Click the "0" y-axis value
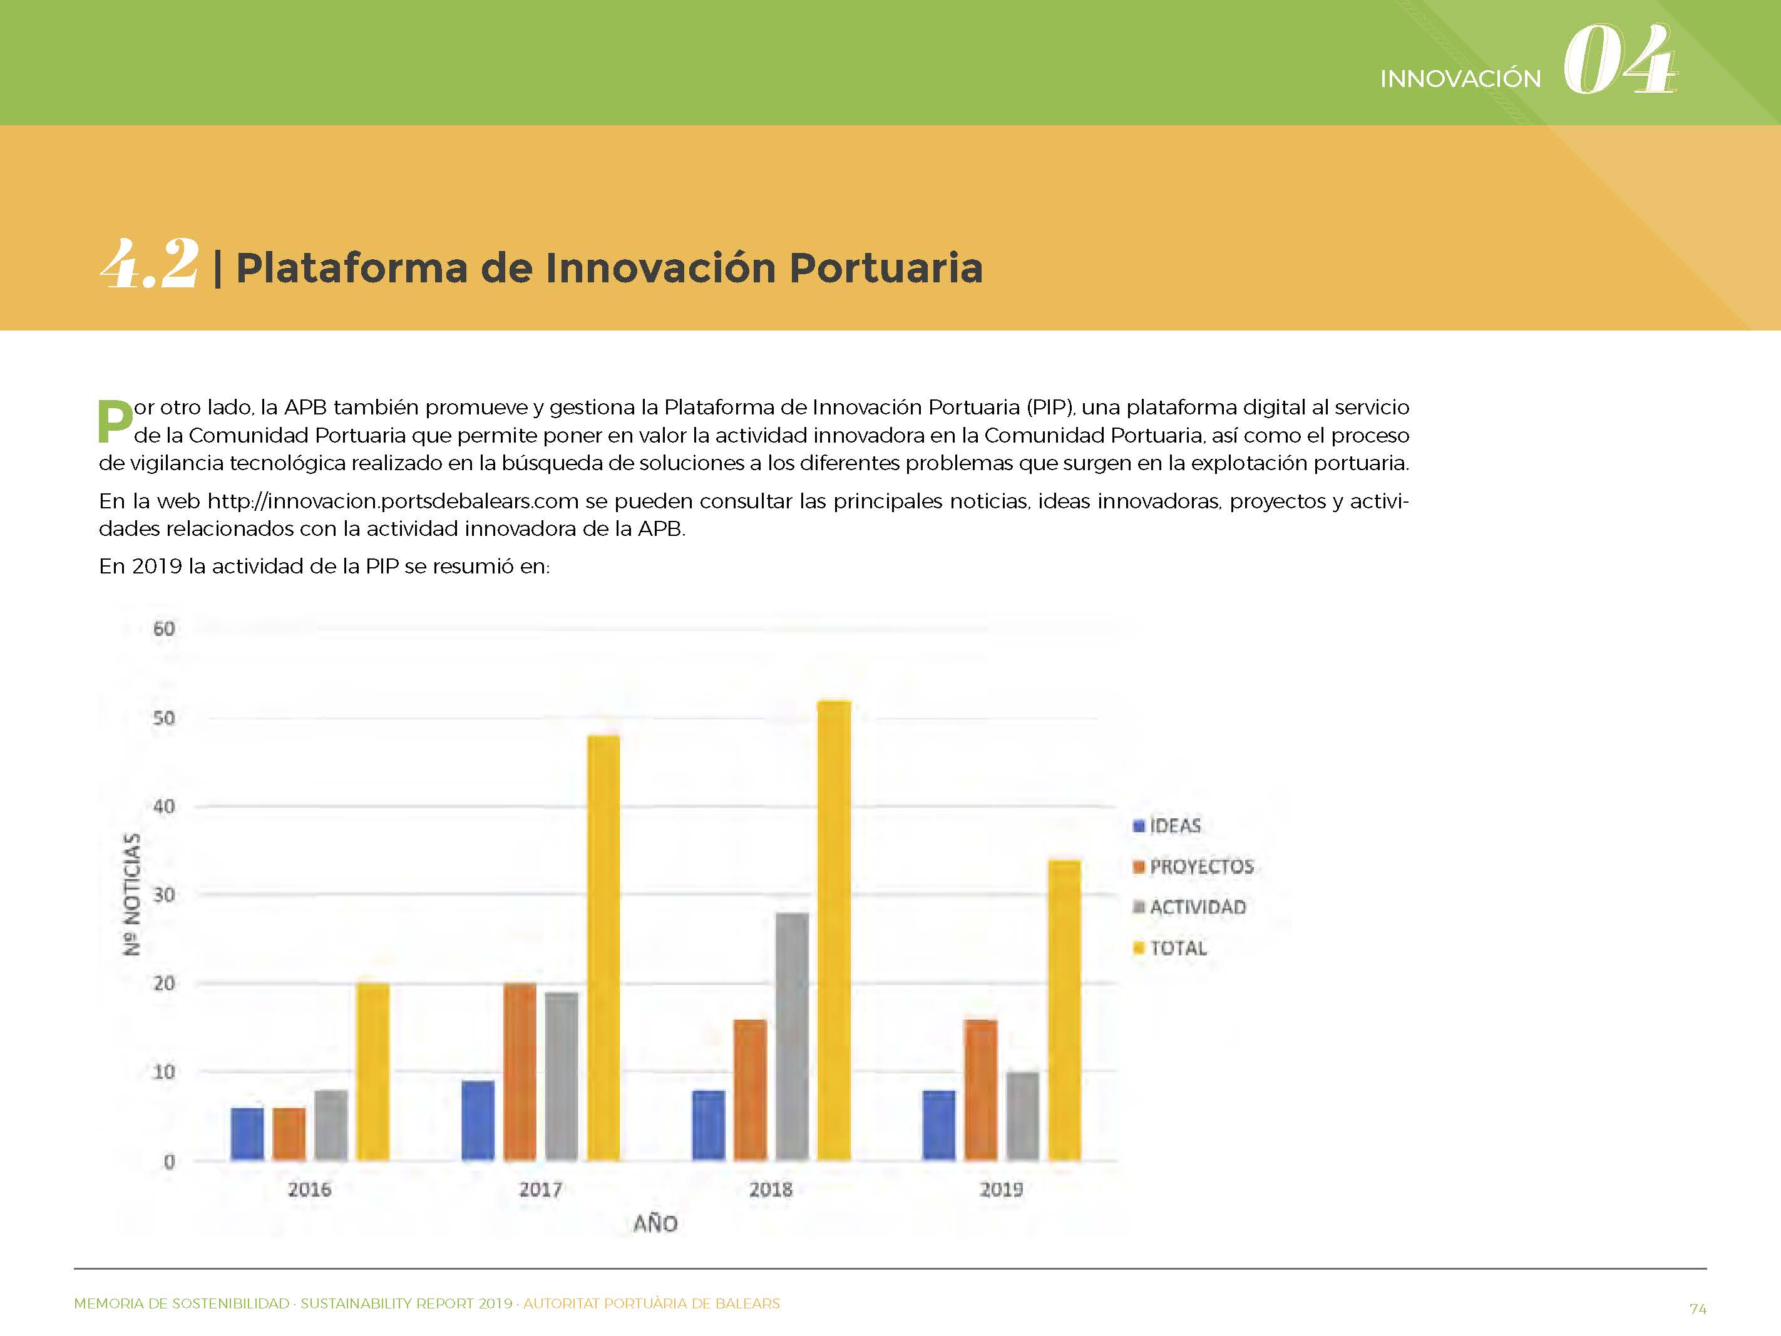This screenshot has height=1336, width=1781. pyautogui.click(x=169, y=1161)
